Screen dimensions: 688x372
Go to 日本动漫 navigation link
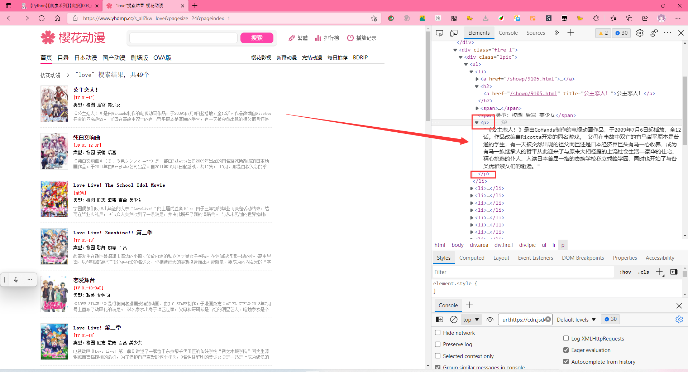click(86, 58)
